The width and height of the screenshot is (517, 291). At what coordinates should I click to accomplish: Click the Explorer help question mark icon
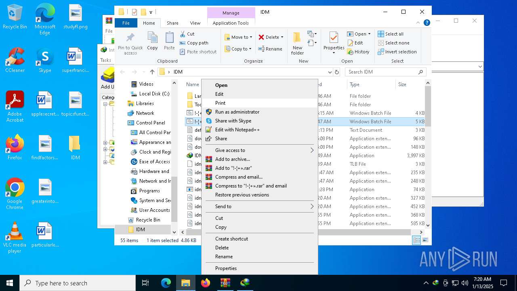click(x=427, y=23)
